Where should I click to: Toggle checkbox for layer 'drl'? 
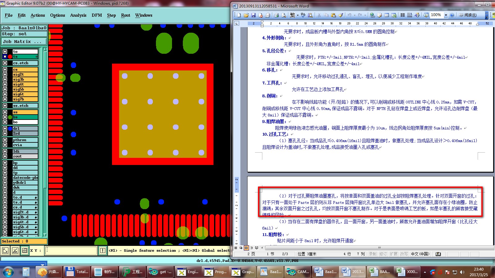pos(5,128)
